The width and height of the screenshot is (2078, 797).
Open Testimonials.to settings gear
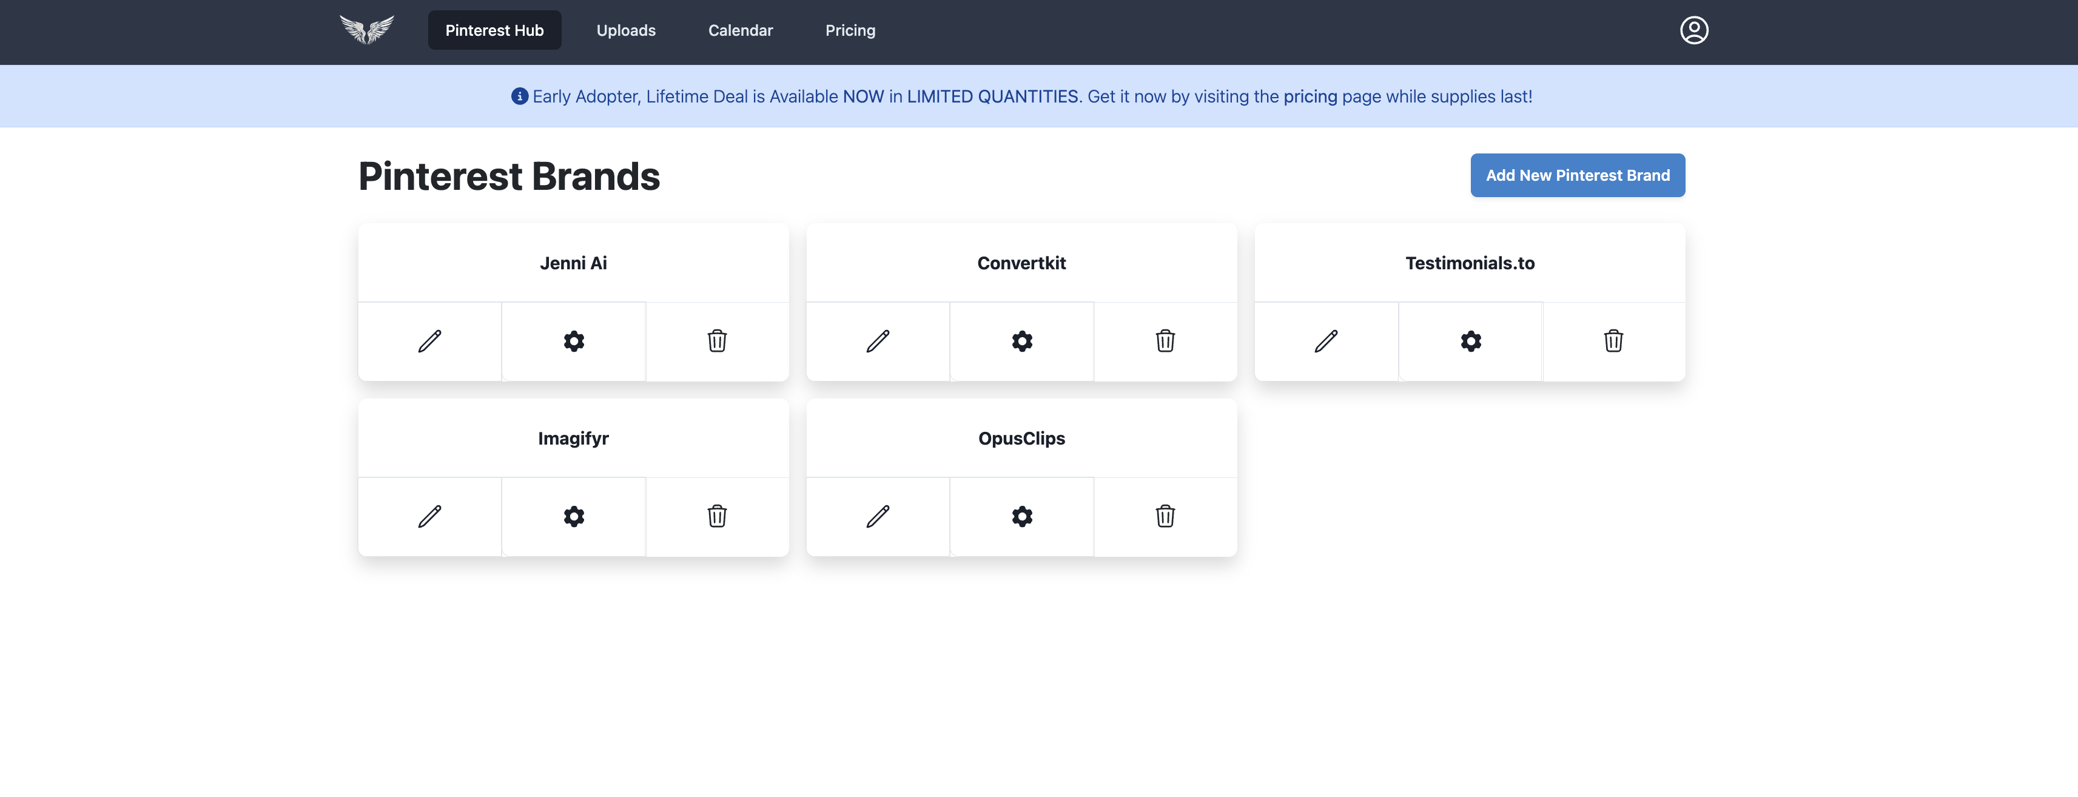click(1471, 341)
